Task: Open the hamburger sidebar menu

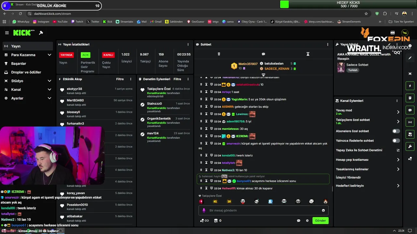Action: (x=7, y=33)
